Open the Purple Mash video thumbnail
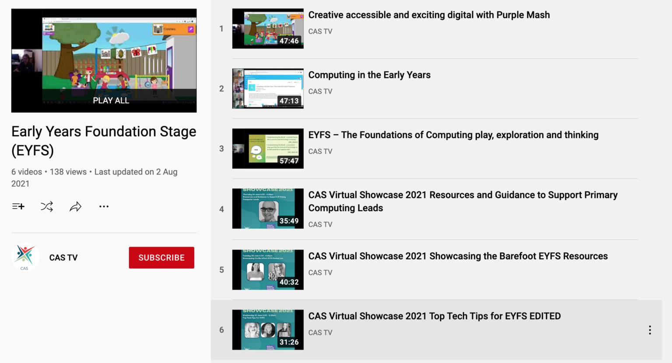The height and width of the screenshot is (363, 672). pyautogui.click(x=268, y=28)
